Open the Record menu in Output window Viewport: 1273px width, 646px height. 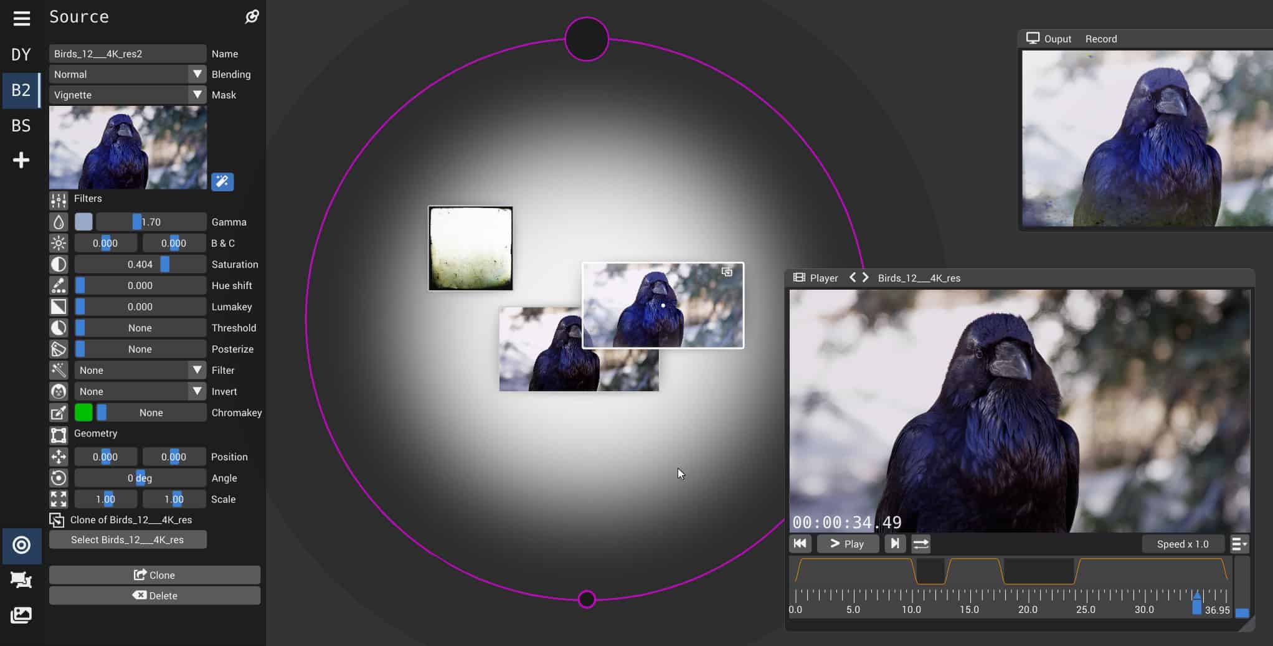(1101, 39)
